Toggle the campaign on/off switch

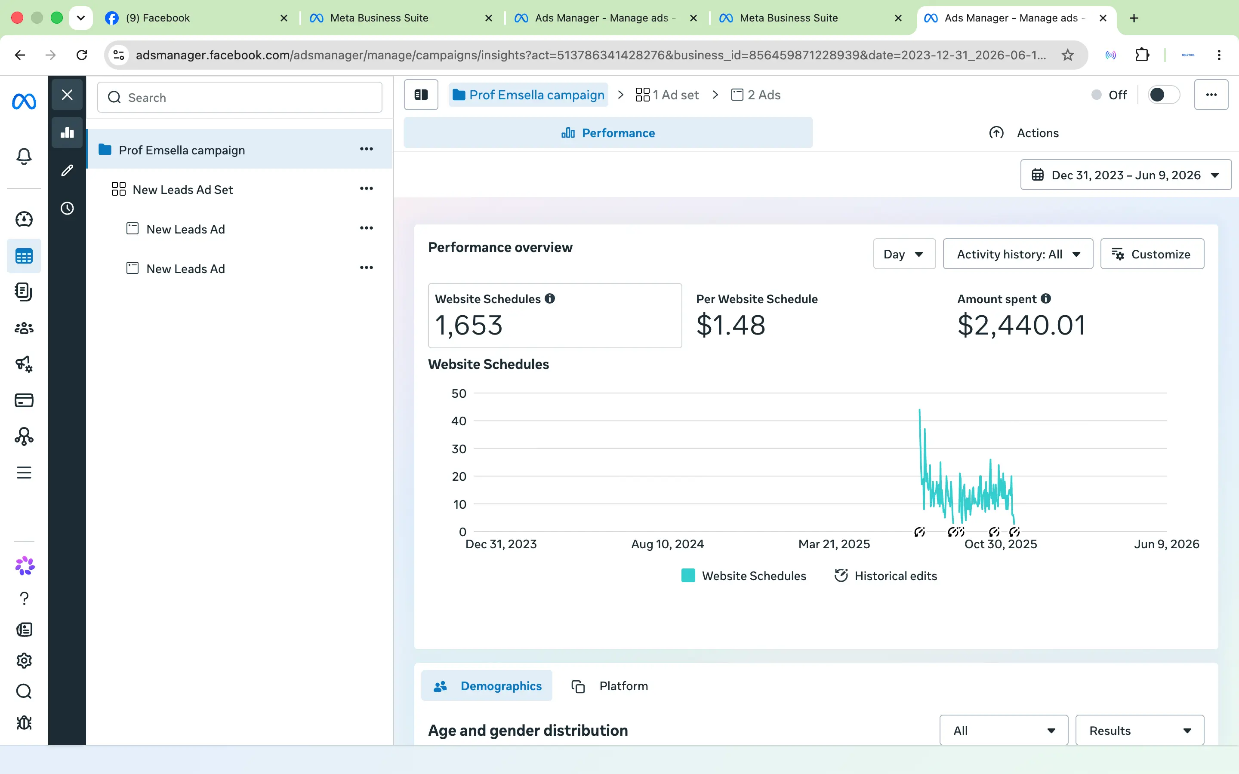(1163, 95)
